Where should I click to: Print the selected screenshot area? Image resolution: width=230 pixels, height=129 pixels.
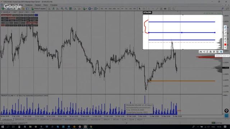tap(211, 52)
